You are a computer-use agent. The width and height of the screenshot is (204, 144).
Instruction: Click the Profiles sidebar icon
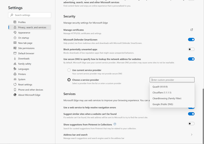point(15,22)
